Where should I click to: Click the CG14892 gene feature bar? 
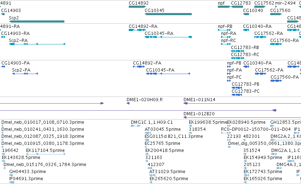138,7
